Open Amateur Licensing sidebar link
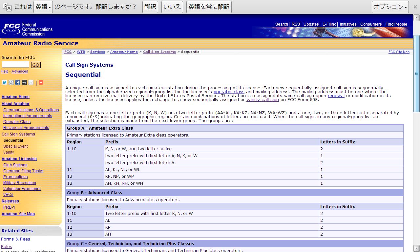This screenshot has height=252, width=420. 19,159
